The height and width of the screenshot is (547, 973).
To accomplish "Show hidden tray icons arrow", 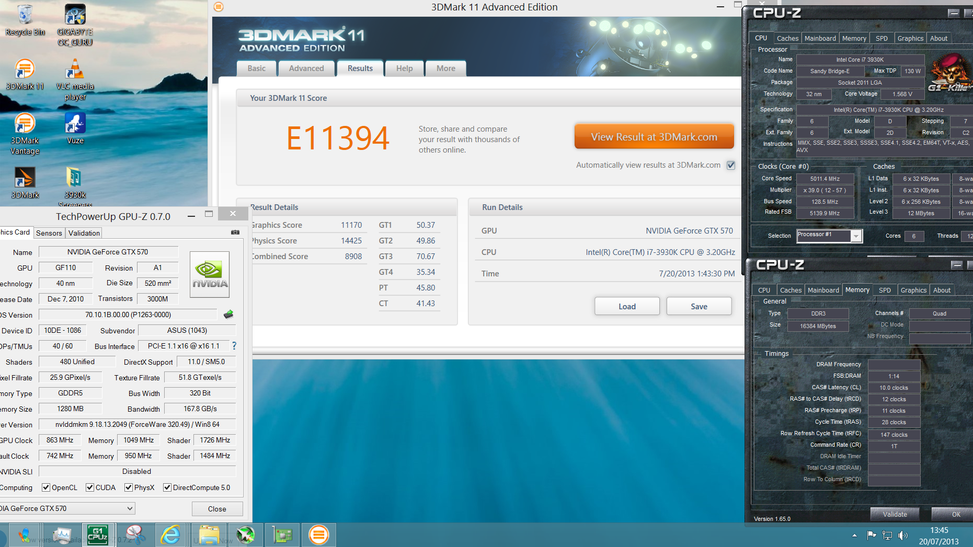I will (x=854, y=535).
